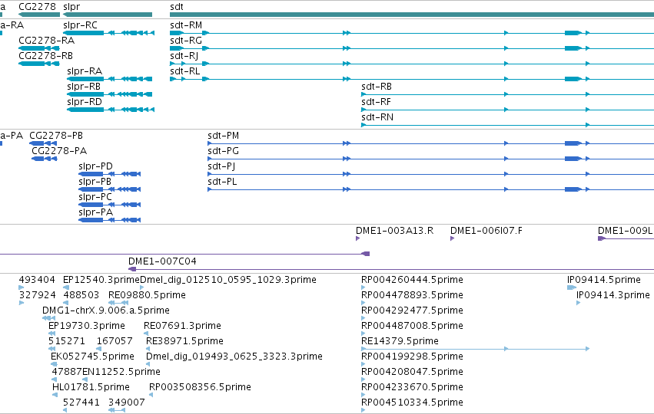Select the slpr-PD protein feature
This screenshot has width=654, height=414.
110,174
